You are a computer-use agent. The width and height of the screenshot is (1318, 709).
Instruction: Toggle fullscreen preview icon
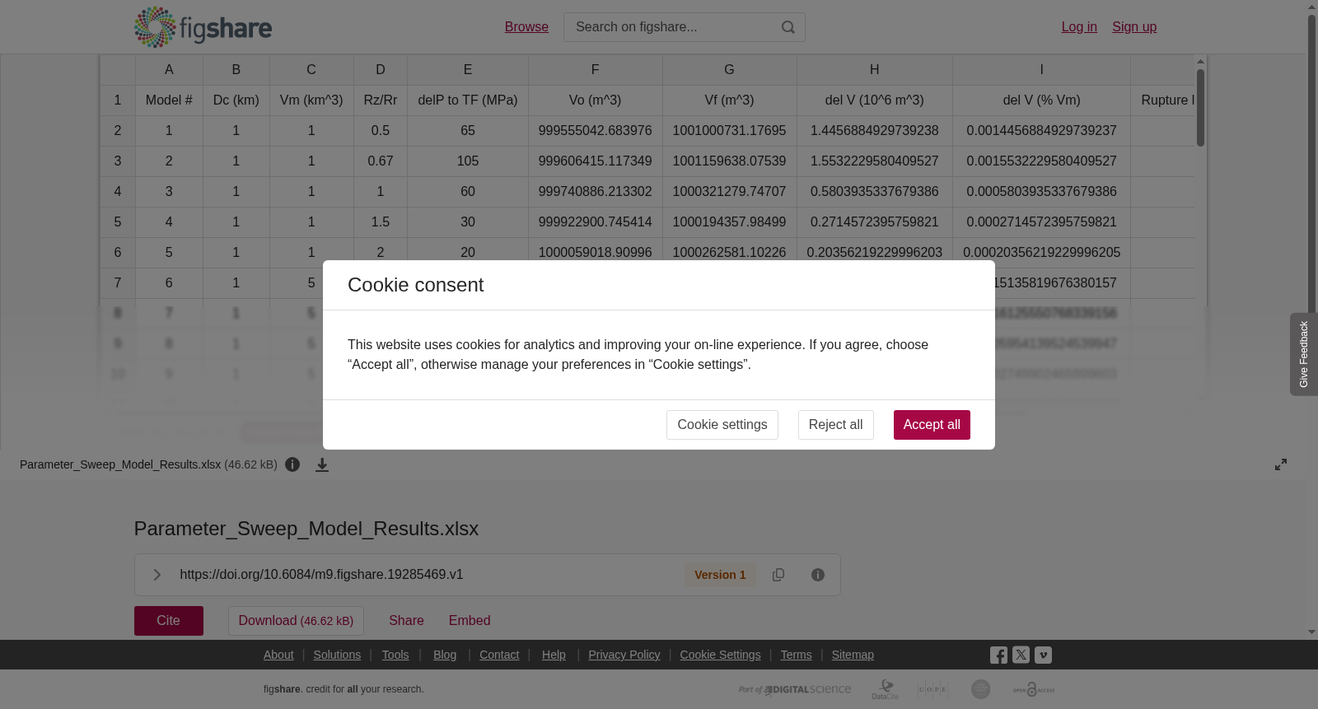point(1281,464)
